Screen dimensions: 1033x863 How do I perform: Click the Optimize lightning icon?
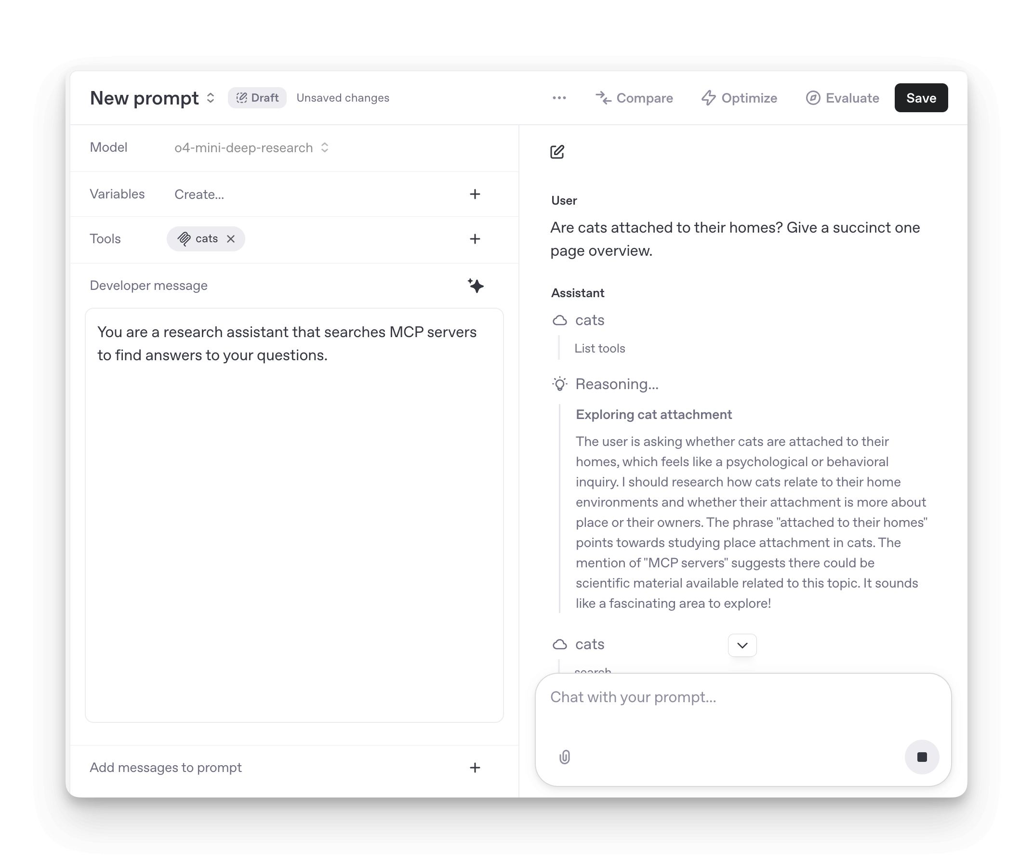tap(708, 98)
